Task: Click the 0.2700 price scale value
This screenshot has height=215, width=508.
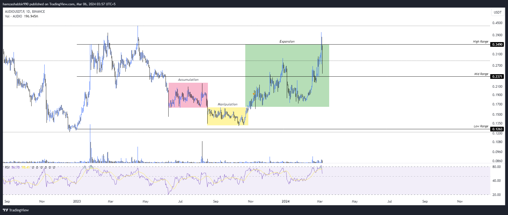Action: tap(497, 66)
